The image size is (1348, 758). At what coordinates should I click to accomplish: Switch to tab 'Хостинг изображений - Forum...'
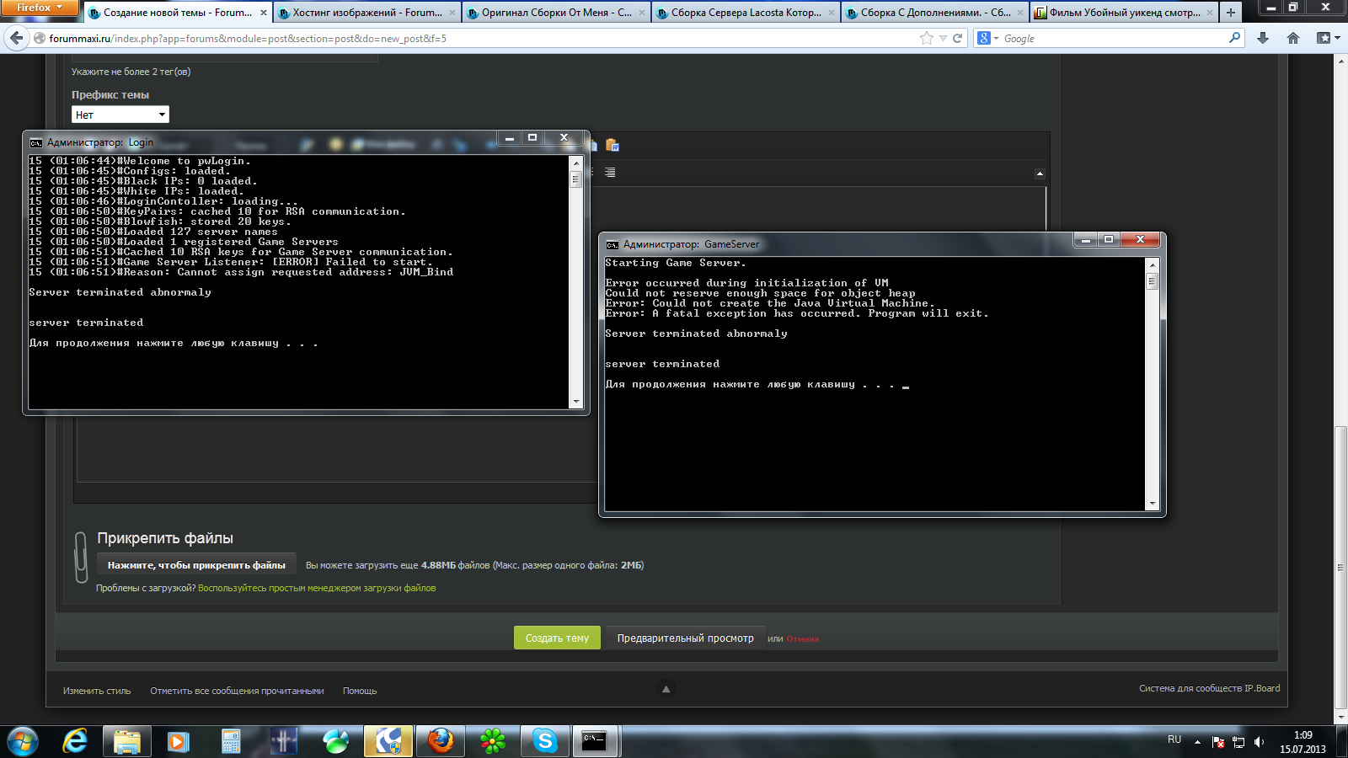point(367,13)
